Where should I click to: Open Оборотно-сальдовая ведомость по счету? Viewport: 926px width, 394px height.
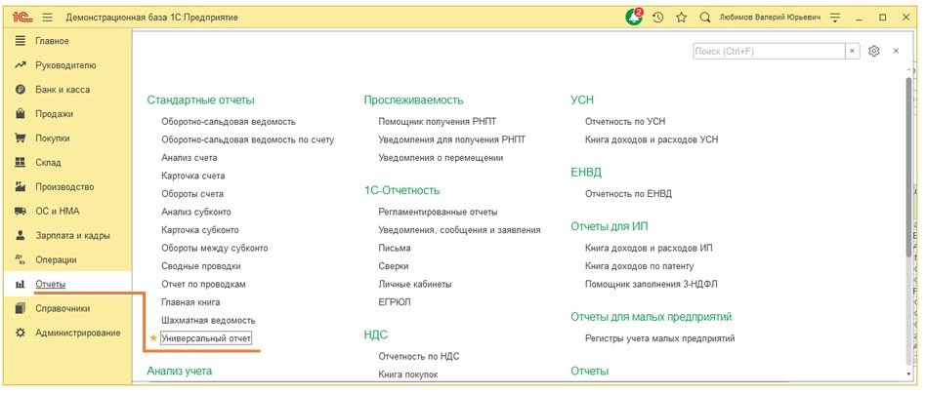point(247,139)
